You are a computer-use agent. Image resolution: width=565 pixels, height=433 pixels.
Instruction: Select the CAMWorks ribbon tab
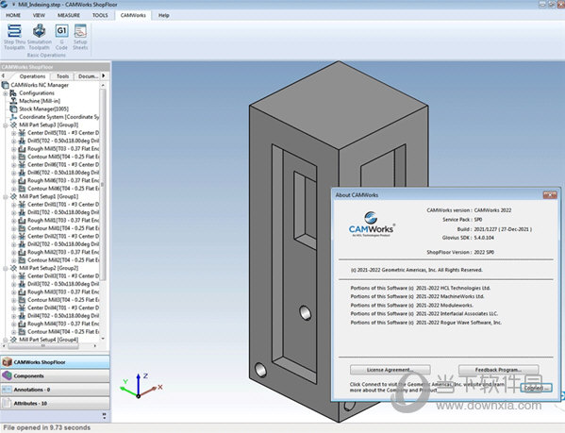[x=133, y=15]
